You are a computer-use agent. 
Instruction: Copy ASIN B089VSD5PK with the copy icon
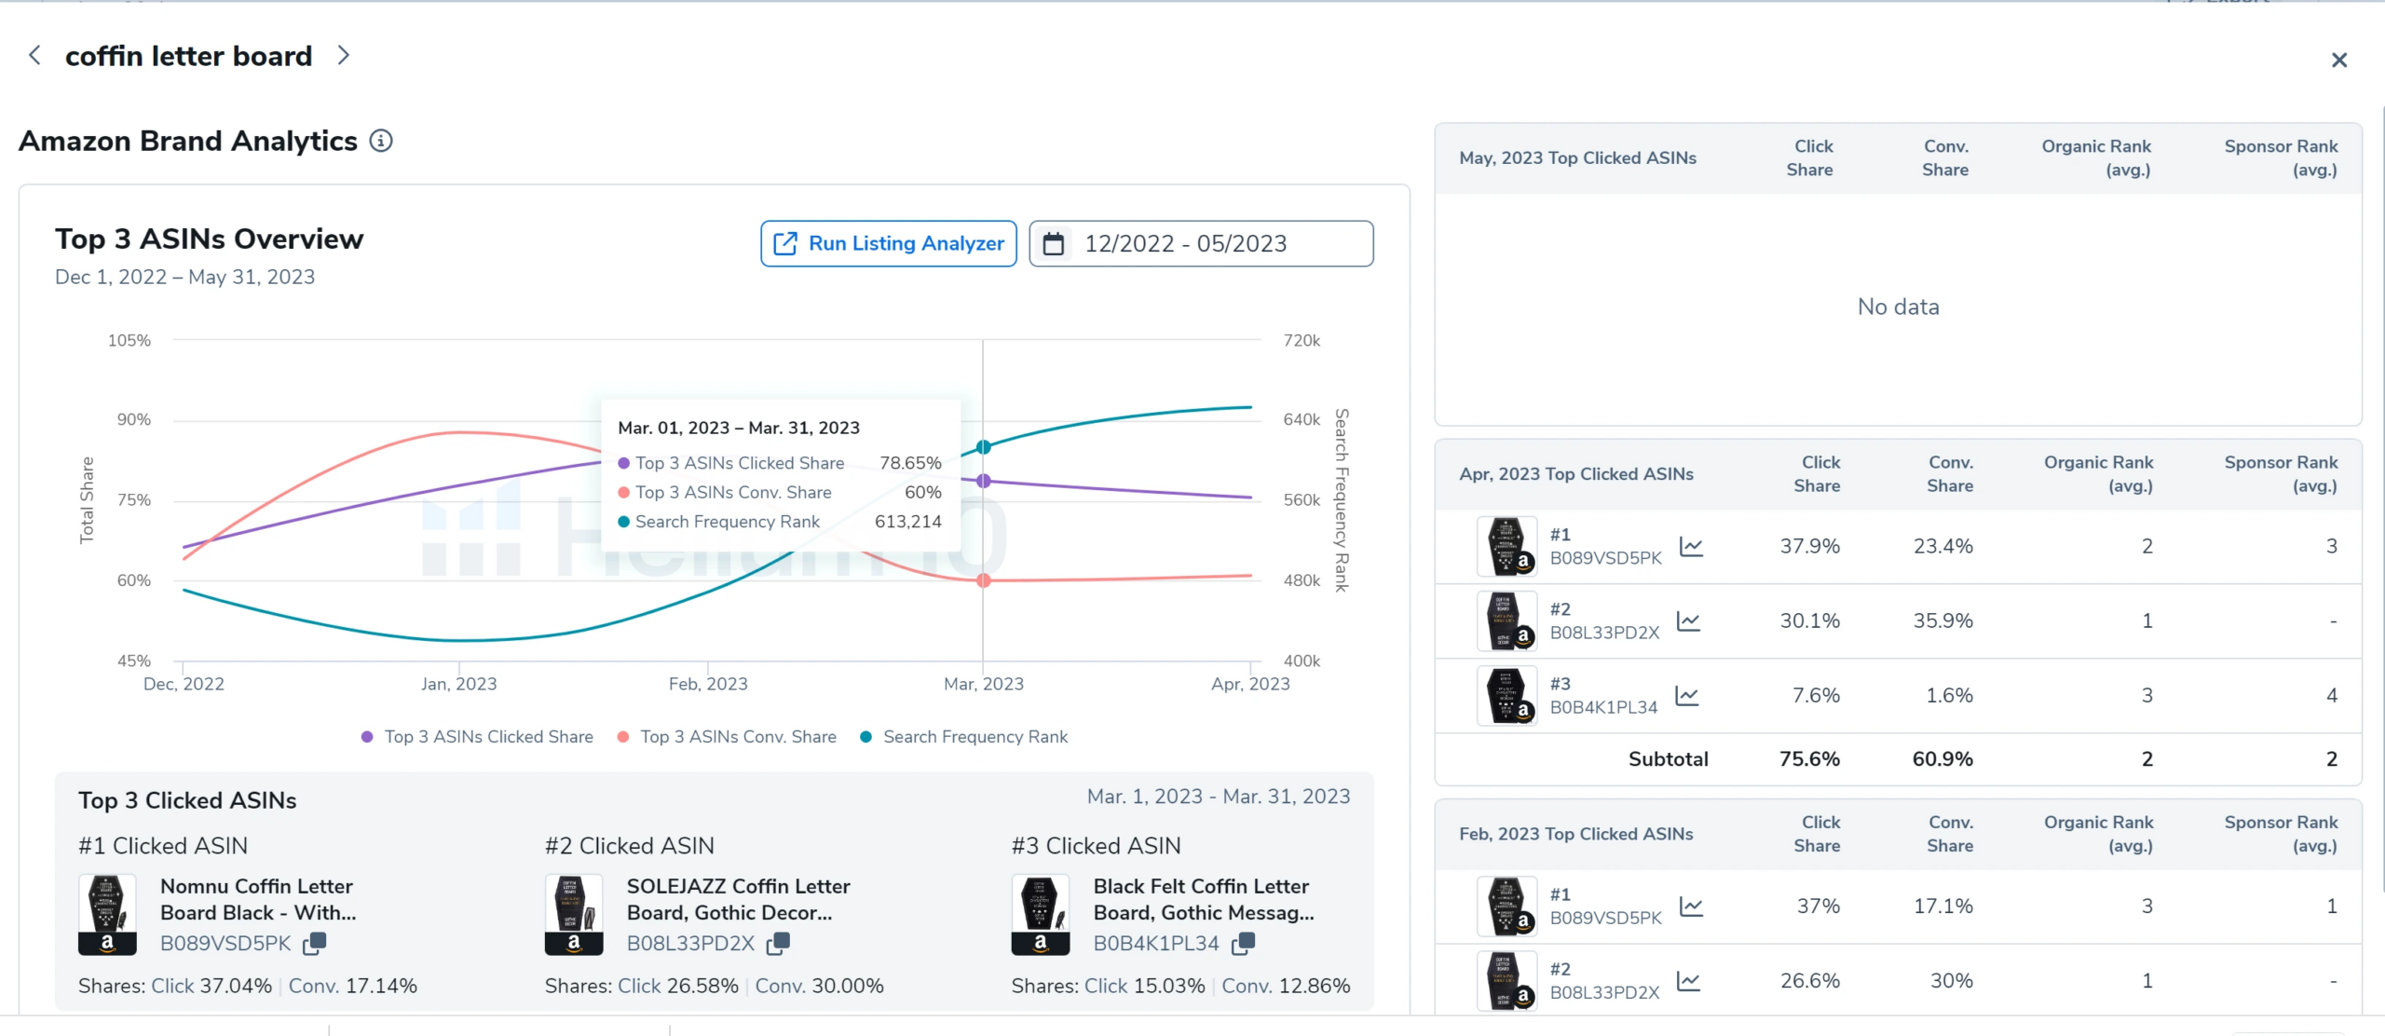click(x=315, y=943)
